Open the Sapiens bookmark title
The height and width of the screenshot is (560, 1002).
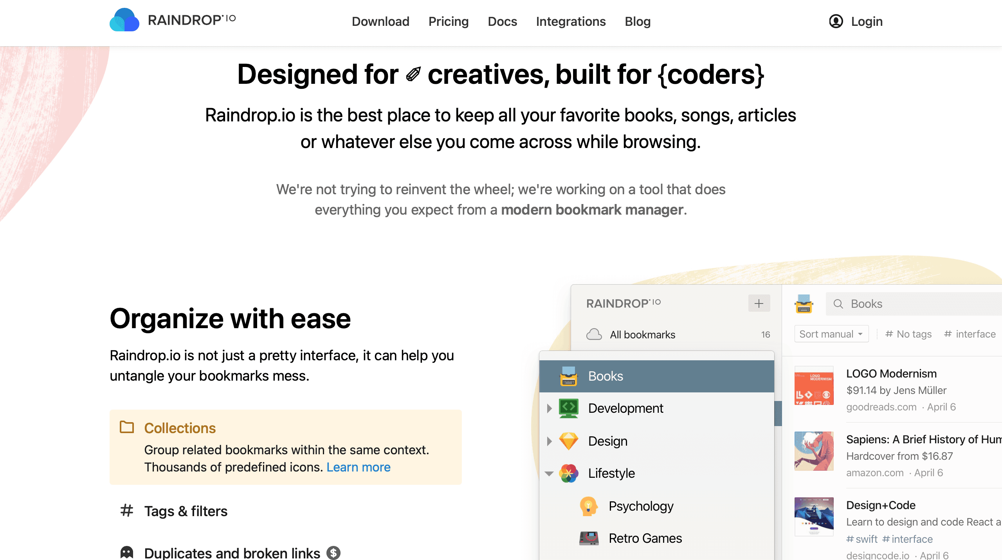pyautogui.click(x=924, y=439)
